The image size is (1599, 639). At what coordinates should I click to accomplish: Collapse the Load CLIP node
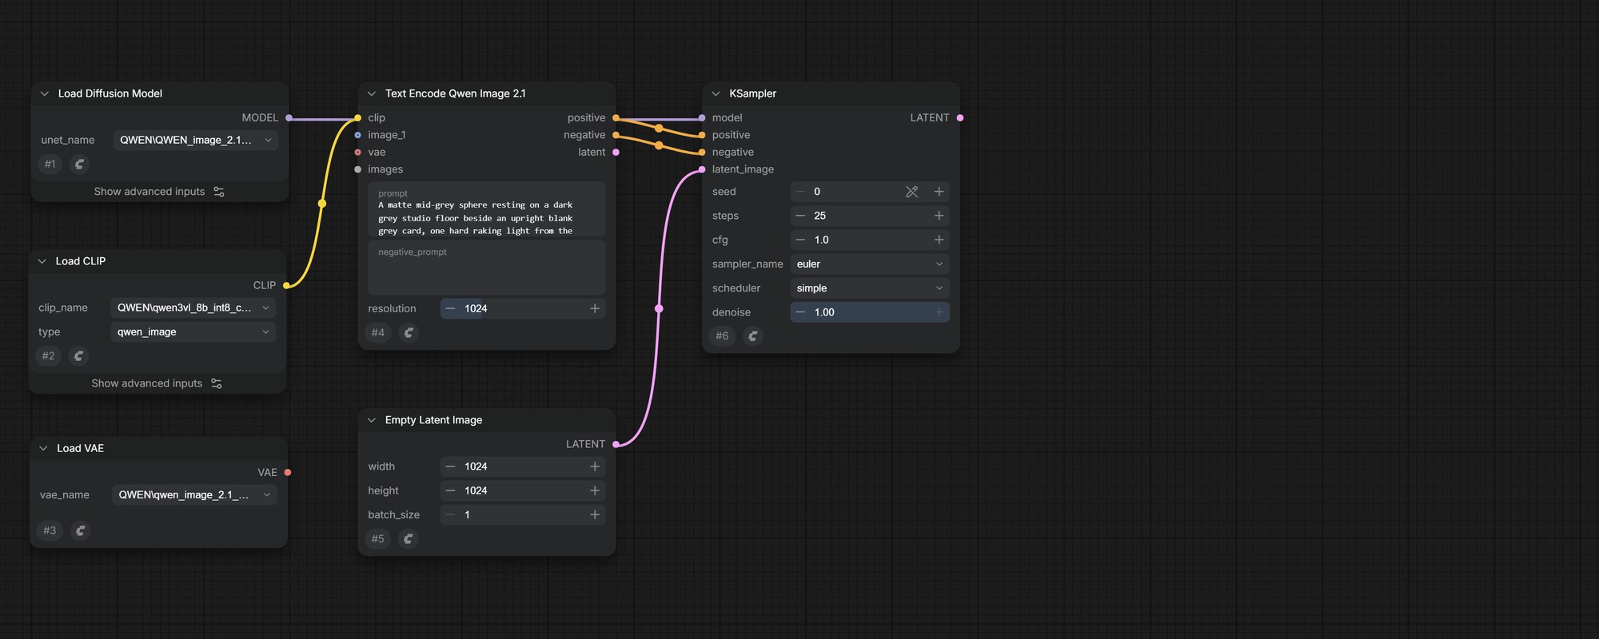pos(42,261)
